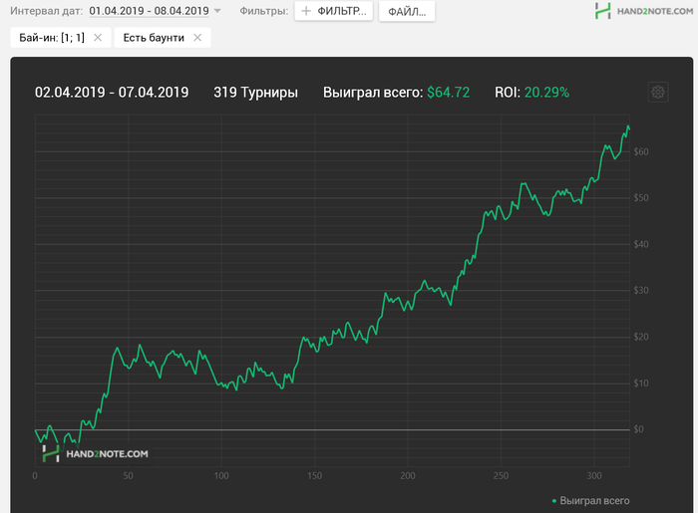698x513 pixels.
Task: Click the $40 y-axis label
Action: [x=641, y=244]
